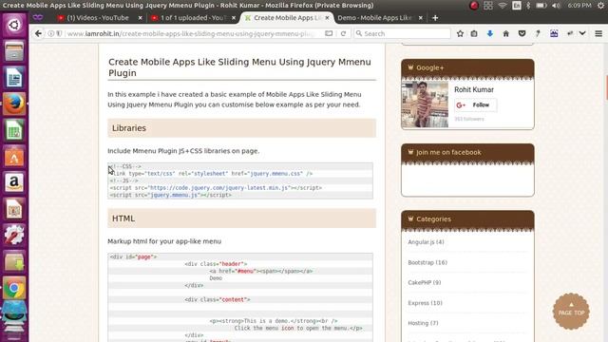Open the bookmarks library icon in the toolbar

pyautogui.click(x=474, y=34)
